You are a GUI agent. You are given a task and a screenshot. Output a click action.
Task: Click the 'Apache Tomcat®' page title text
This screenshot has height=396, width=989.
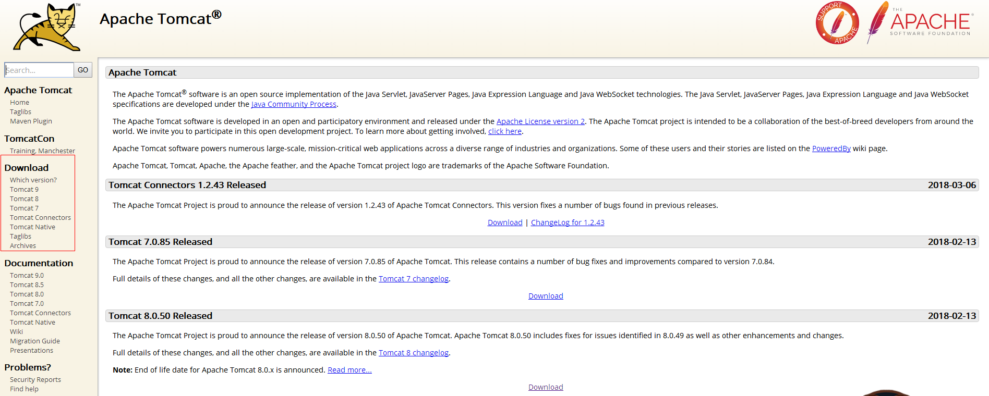(161, 18)
